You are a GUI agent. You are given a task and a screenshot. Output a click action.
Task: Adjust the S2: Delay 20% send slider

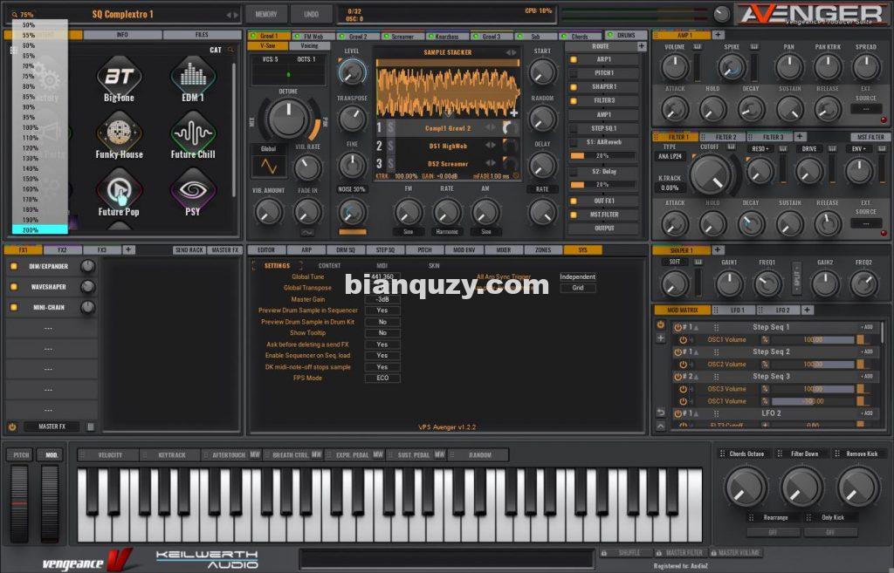point(603,185)
